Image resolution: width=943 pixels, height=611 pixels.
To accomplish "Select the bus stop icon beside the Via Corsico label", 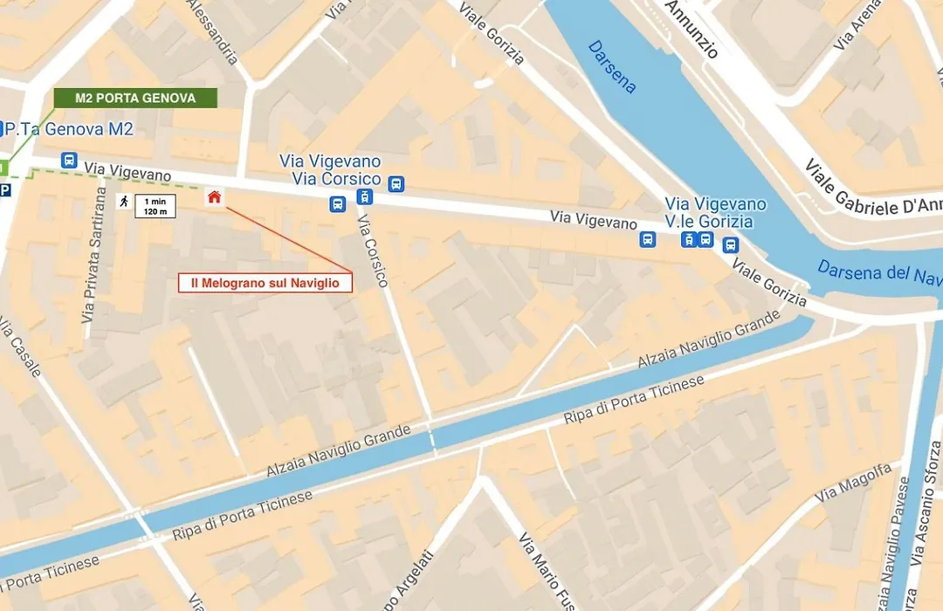I will click(396, 184).
